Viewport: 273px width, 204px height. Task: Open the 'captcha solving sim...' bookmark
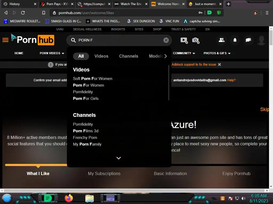(202, 21)
